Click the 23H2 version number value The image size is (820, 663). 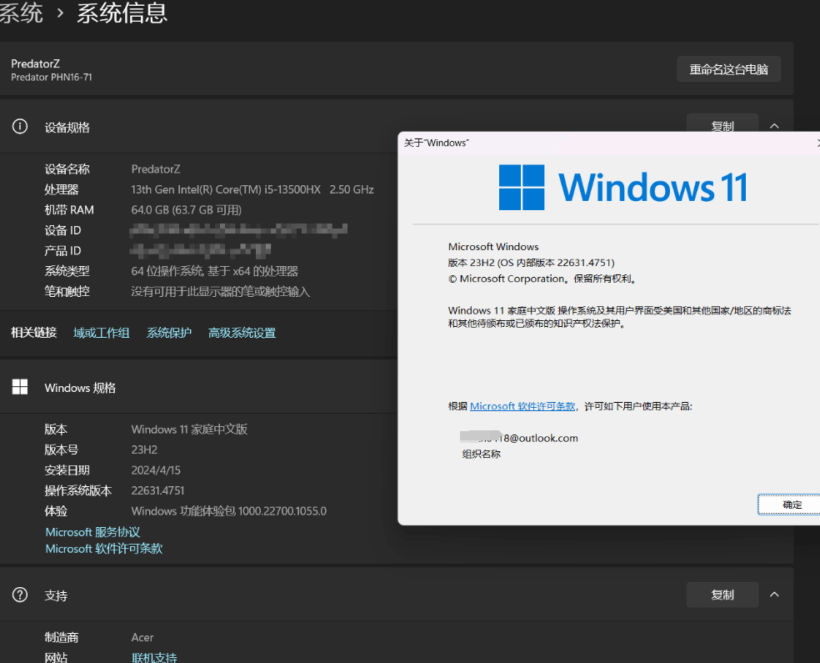pyautogui.click(x=144, y=450)
